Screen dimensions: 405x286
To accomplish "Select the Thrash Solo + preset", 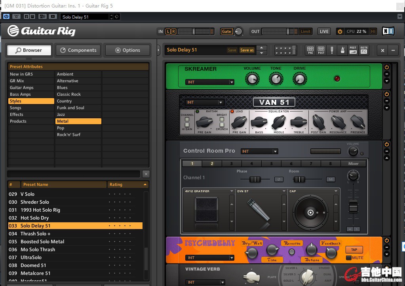I will click(x=75, y=234).
